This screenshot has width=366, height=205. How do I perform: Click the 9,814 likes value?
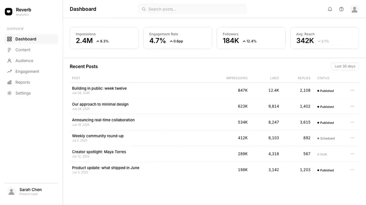coord(274,106)
